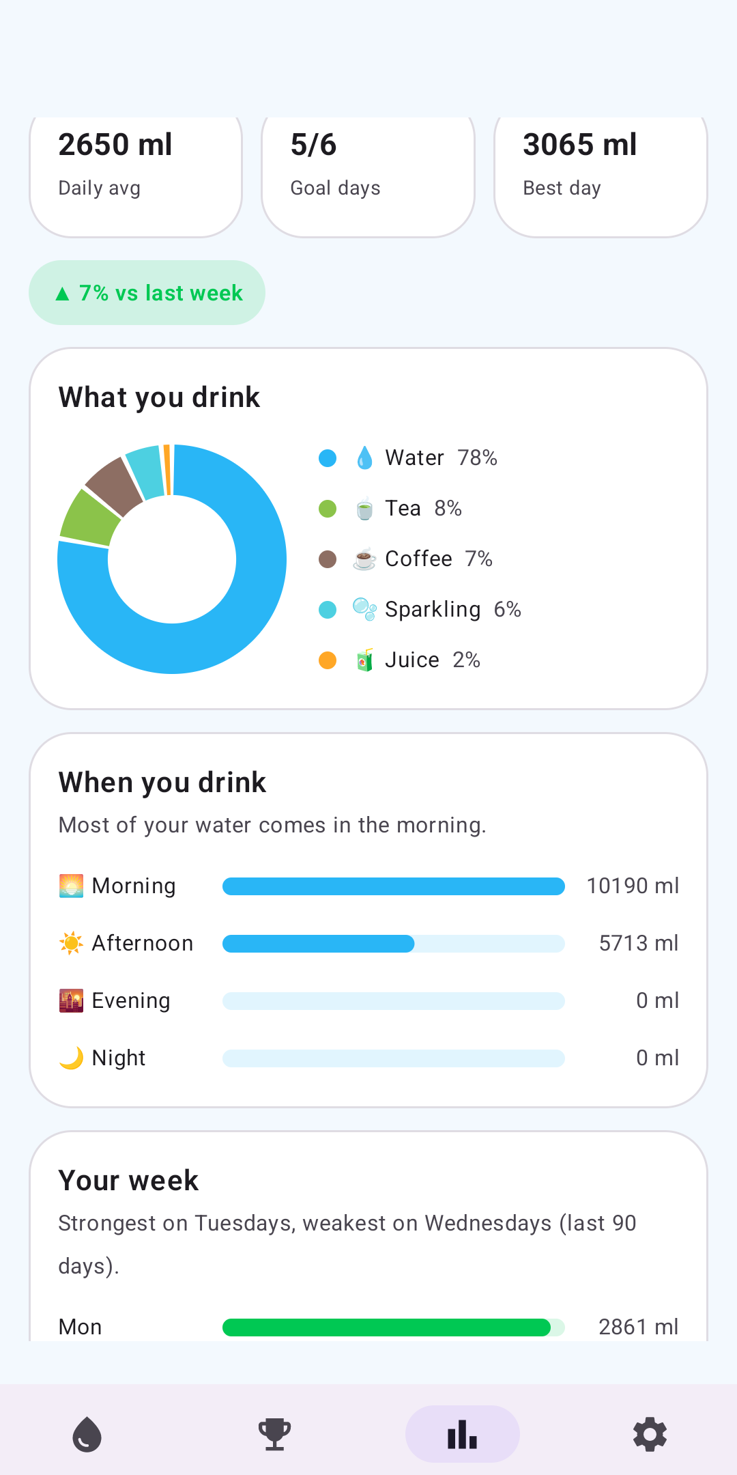The height and width of the screenshot is (1475, 737).
Task: Open the 3065 ml Best day card
Action: click(601, 176)
